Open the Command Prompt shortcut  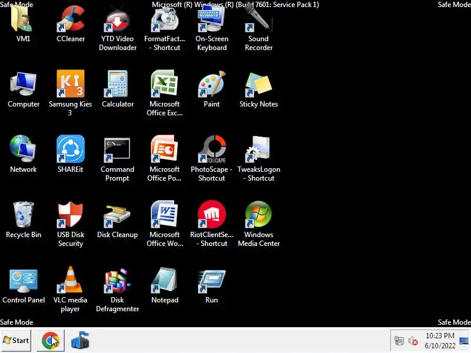click(x=117, y=149)
